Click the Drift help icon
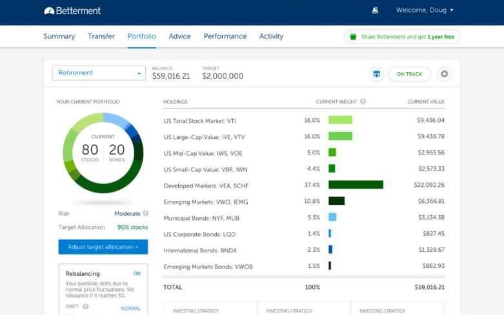 pos(85,307)
